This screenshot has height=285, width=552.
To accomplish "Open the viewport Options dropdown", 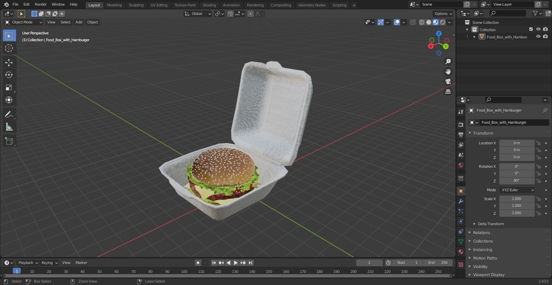I will [x=443, y=14].
